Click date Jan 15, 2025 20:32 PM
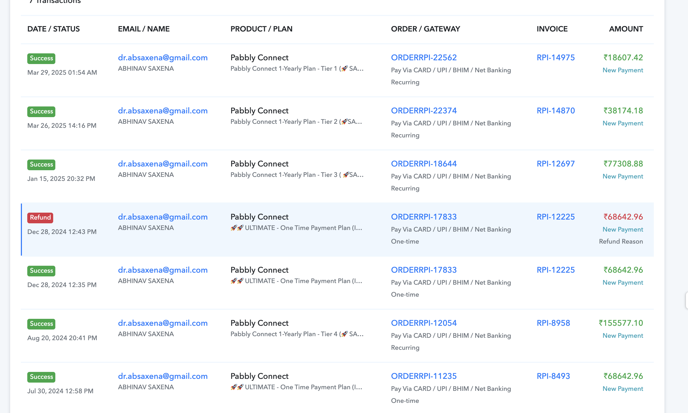Viewport: 688px width, 413px height. pos(61,179)
